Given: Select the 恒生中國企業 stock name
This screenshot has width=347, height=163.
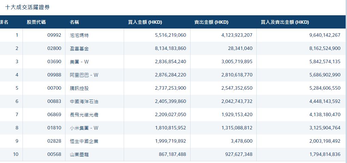Looking at the screenshot, I should coord(84,141).
